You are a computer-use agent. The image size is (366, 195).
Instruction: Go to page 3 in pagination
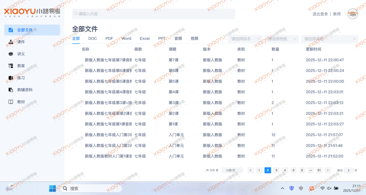point(276,170)
